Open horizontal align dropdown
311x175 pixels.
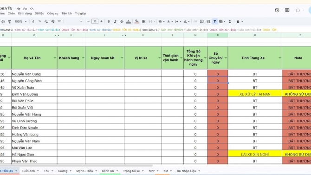[x=161, y=21]
